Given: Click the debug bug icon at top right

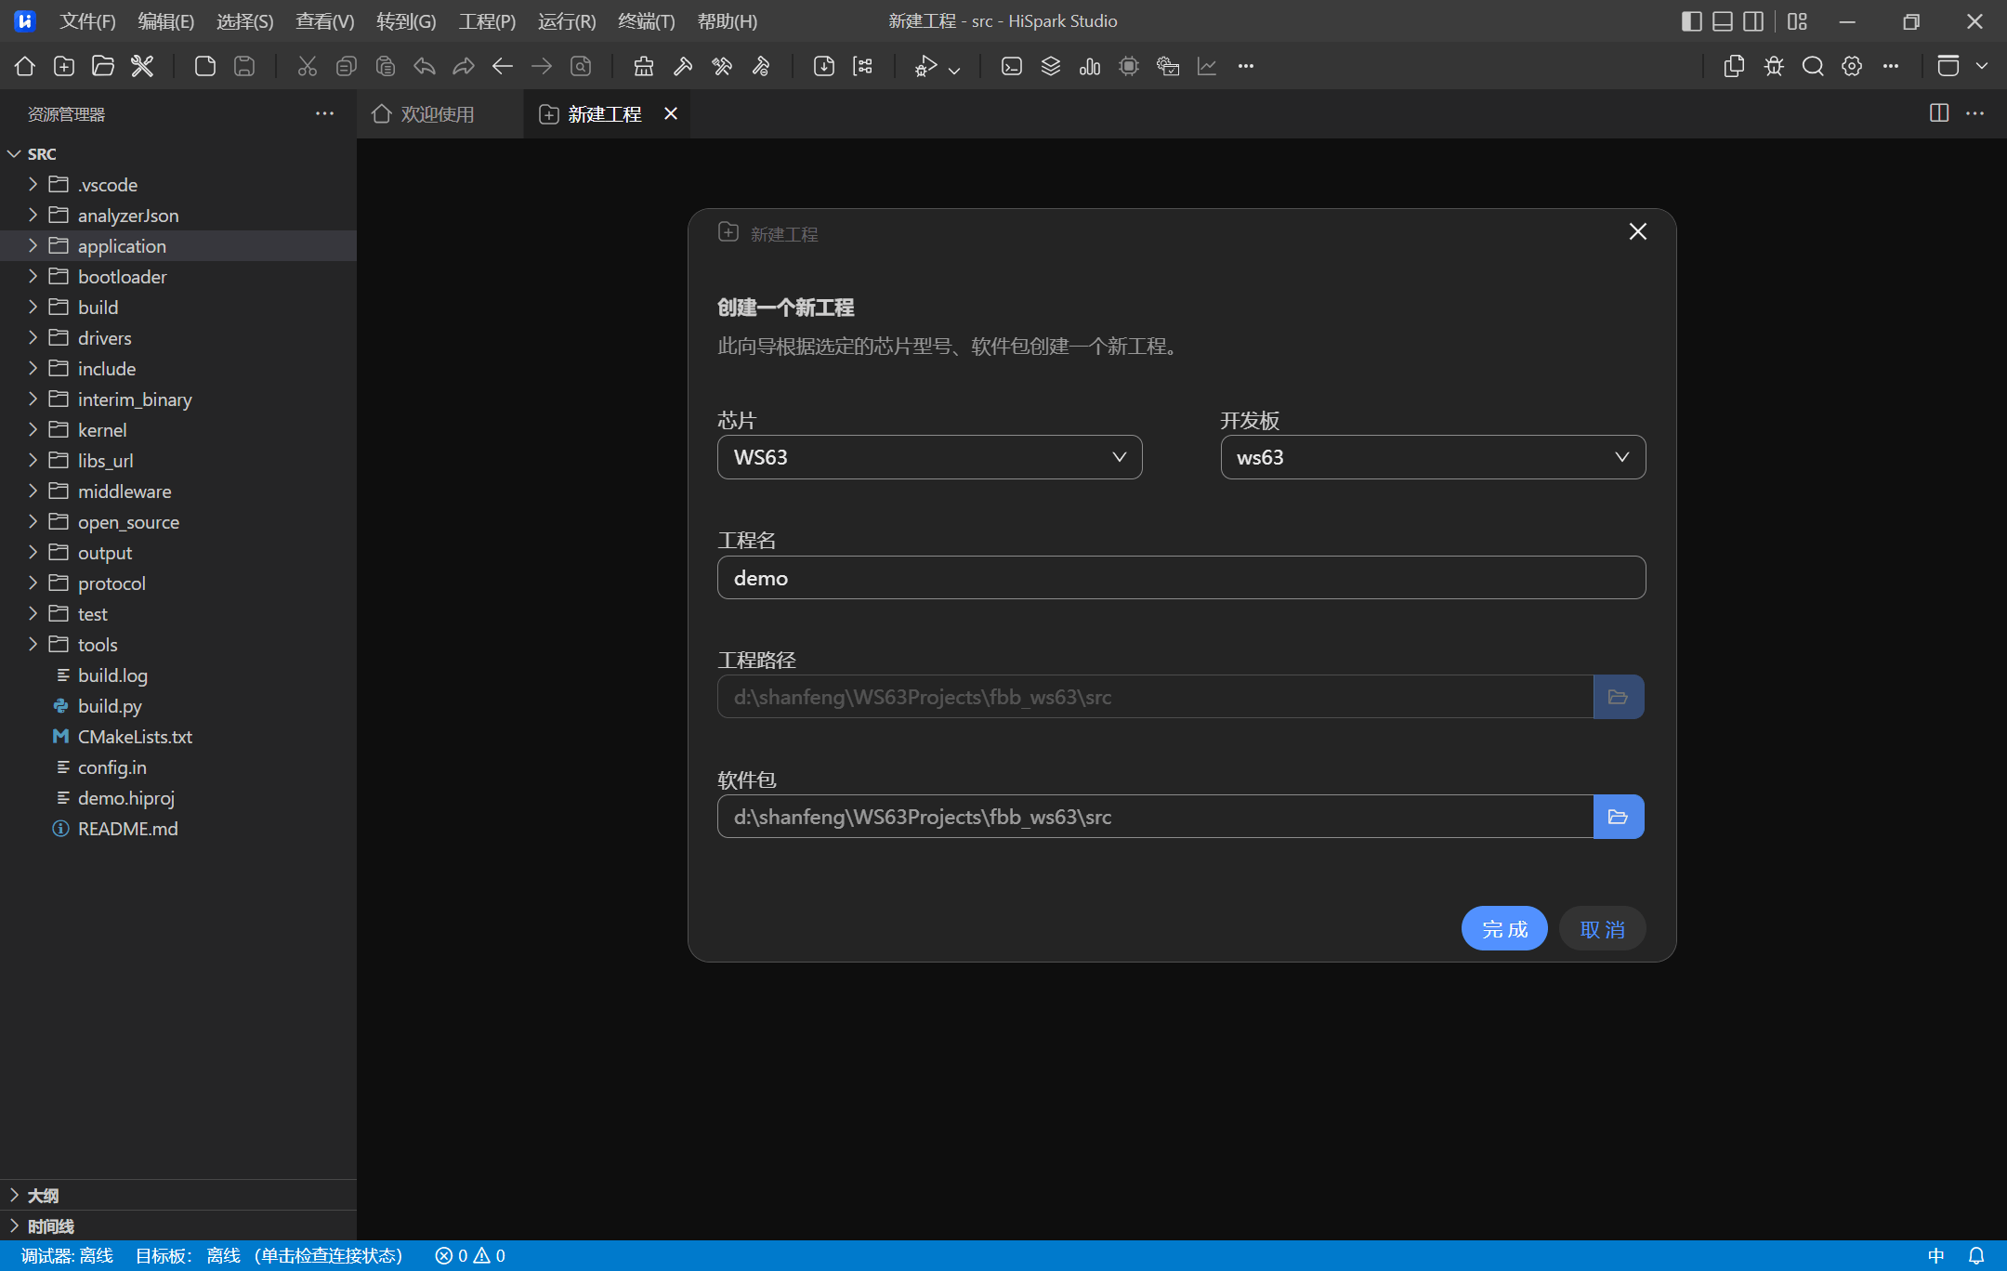Looking at the screenshot, I should tap(1774, 66).
